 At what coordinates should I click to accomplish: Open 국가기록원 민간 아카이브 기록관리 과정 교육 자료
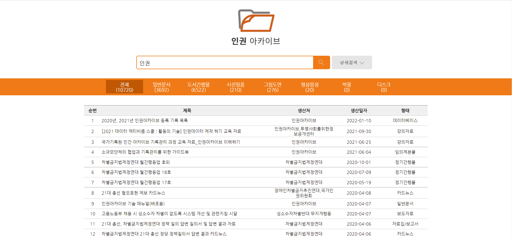pyautogui.click(x=171, y=142)
